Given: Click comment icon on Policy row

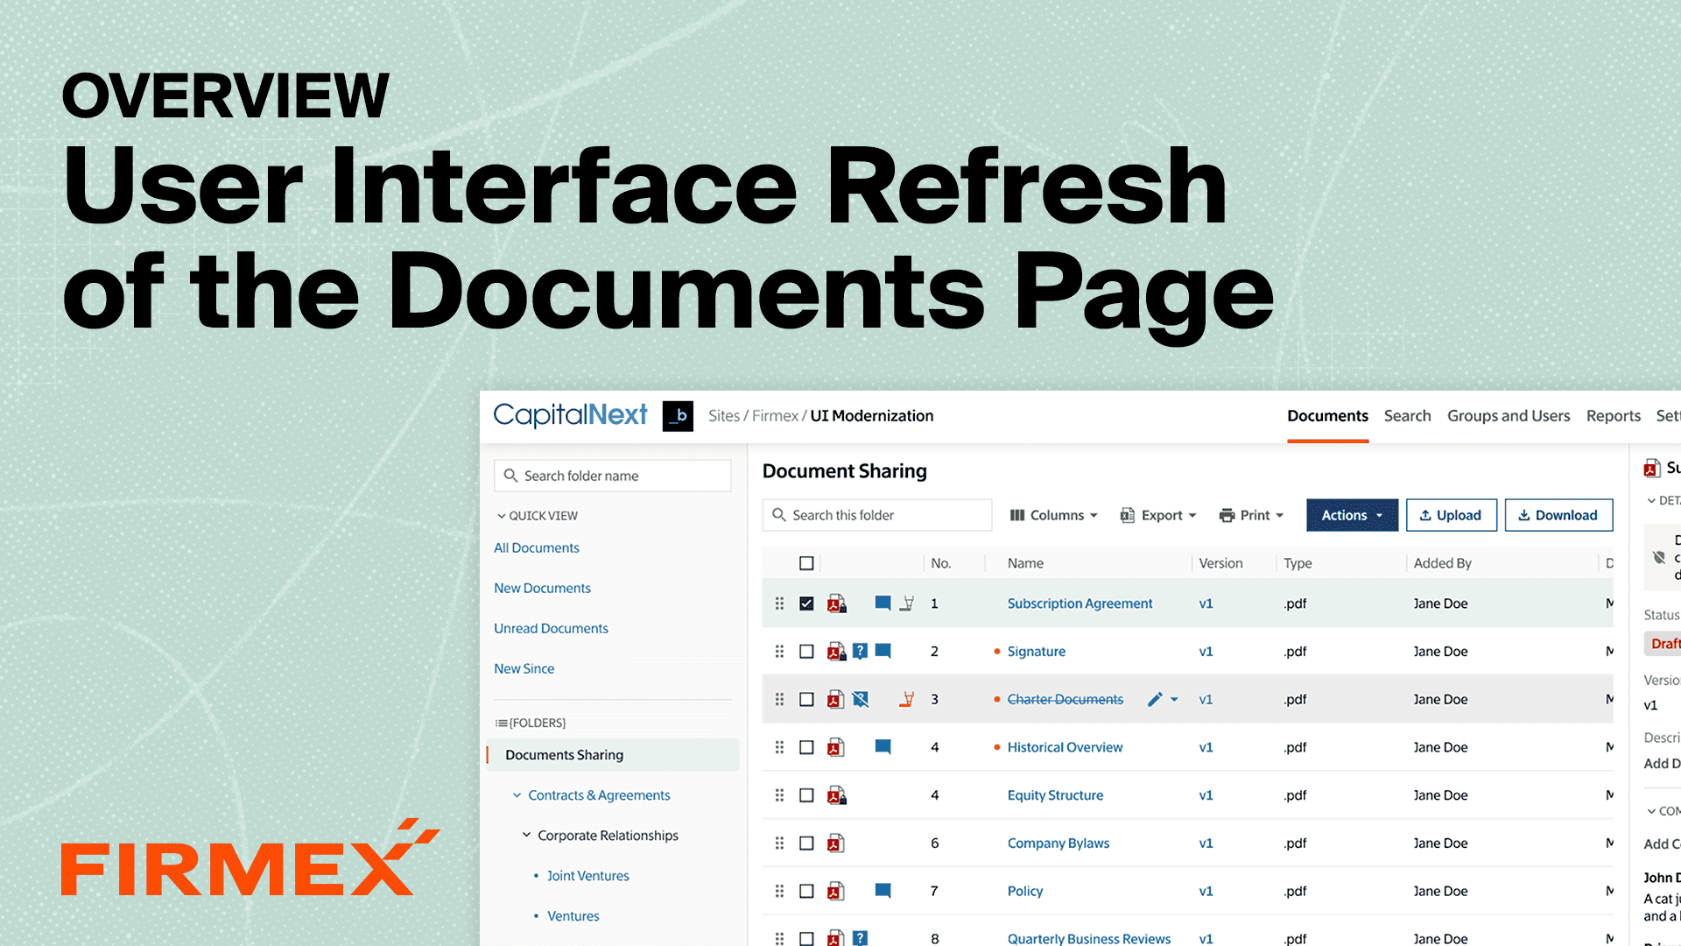Looking at the screenshot, I should click(883, 891).
